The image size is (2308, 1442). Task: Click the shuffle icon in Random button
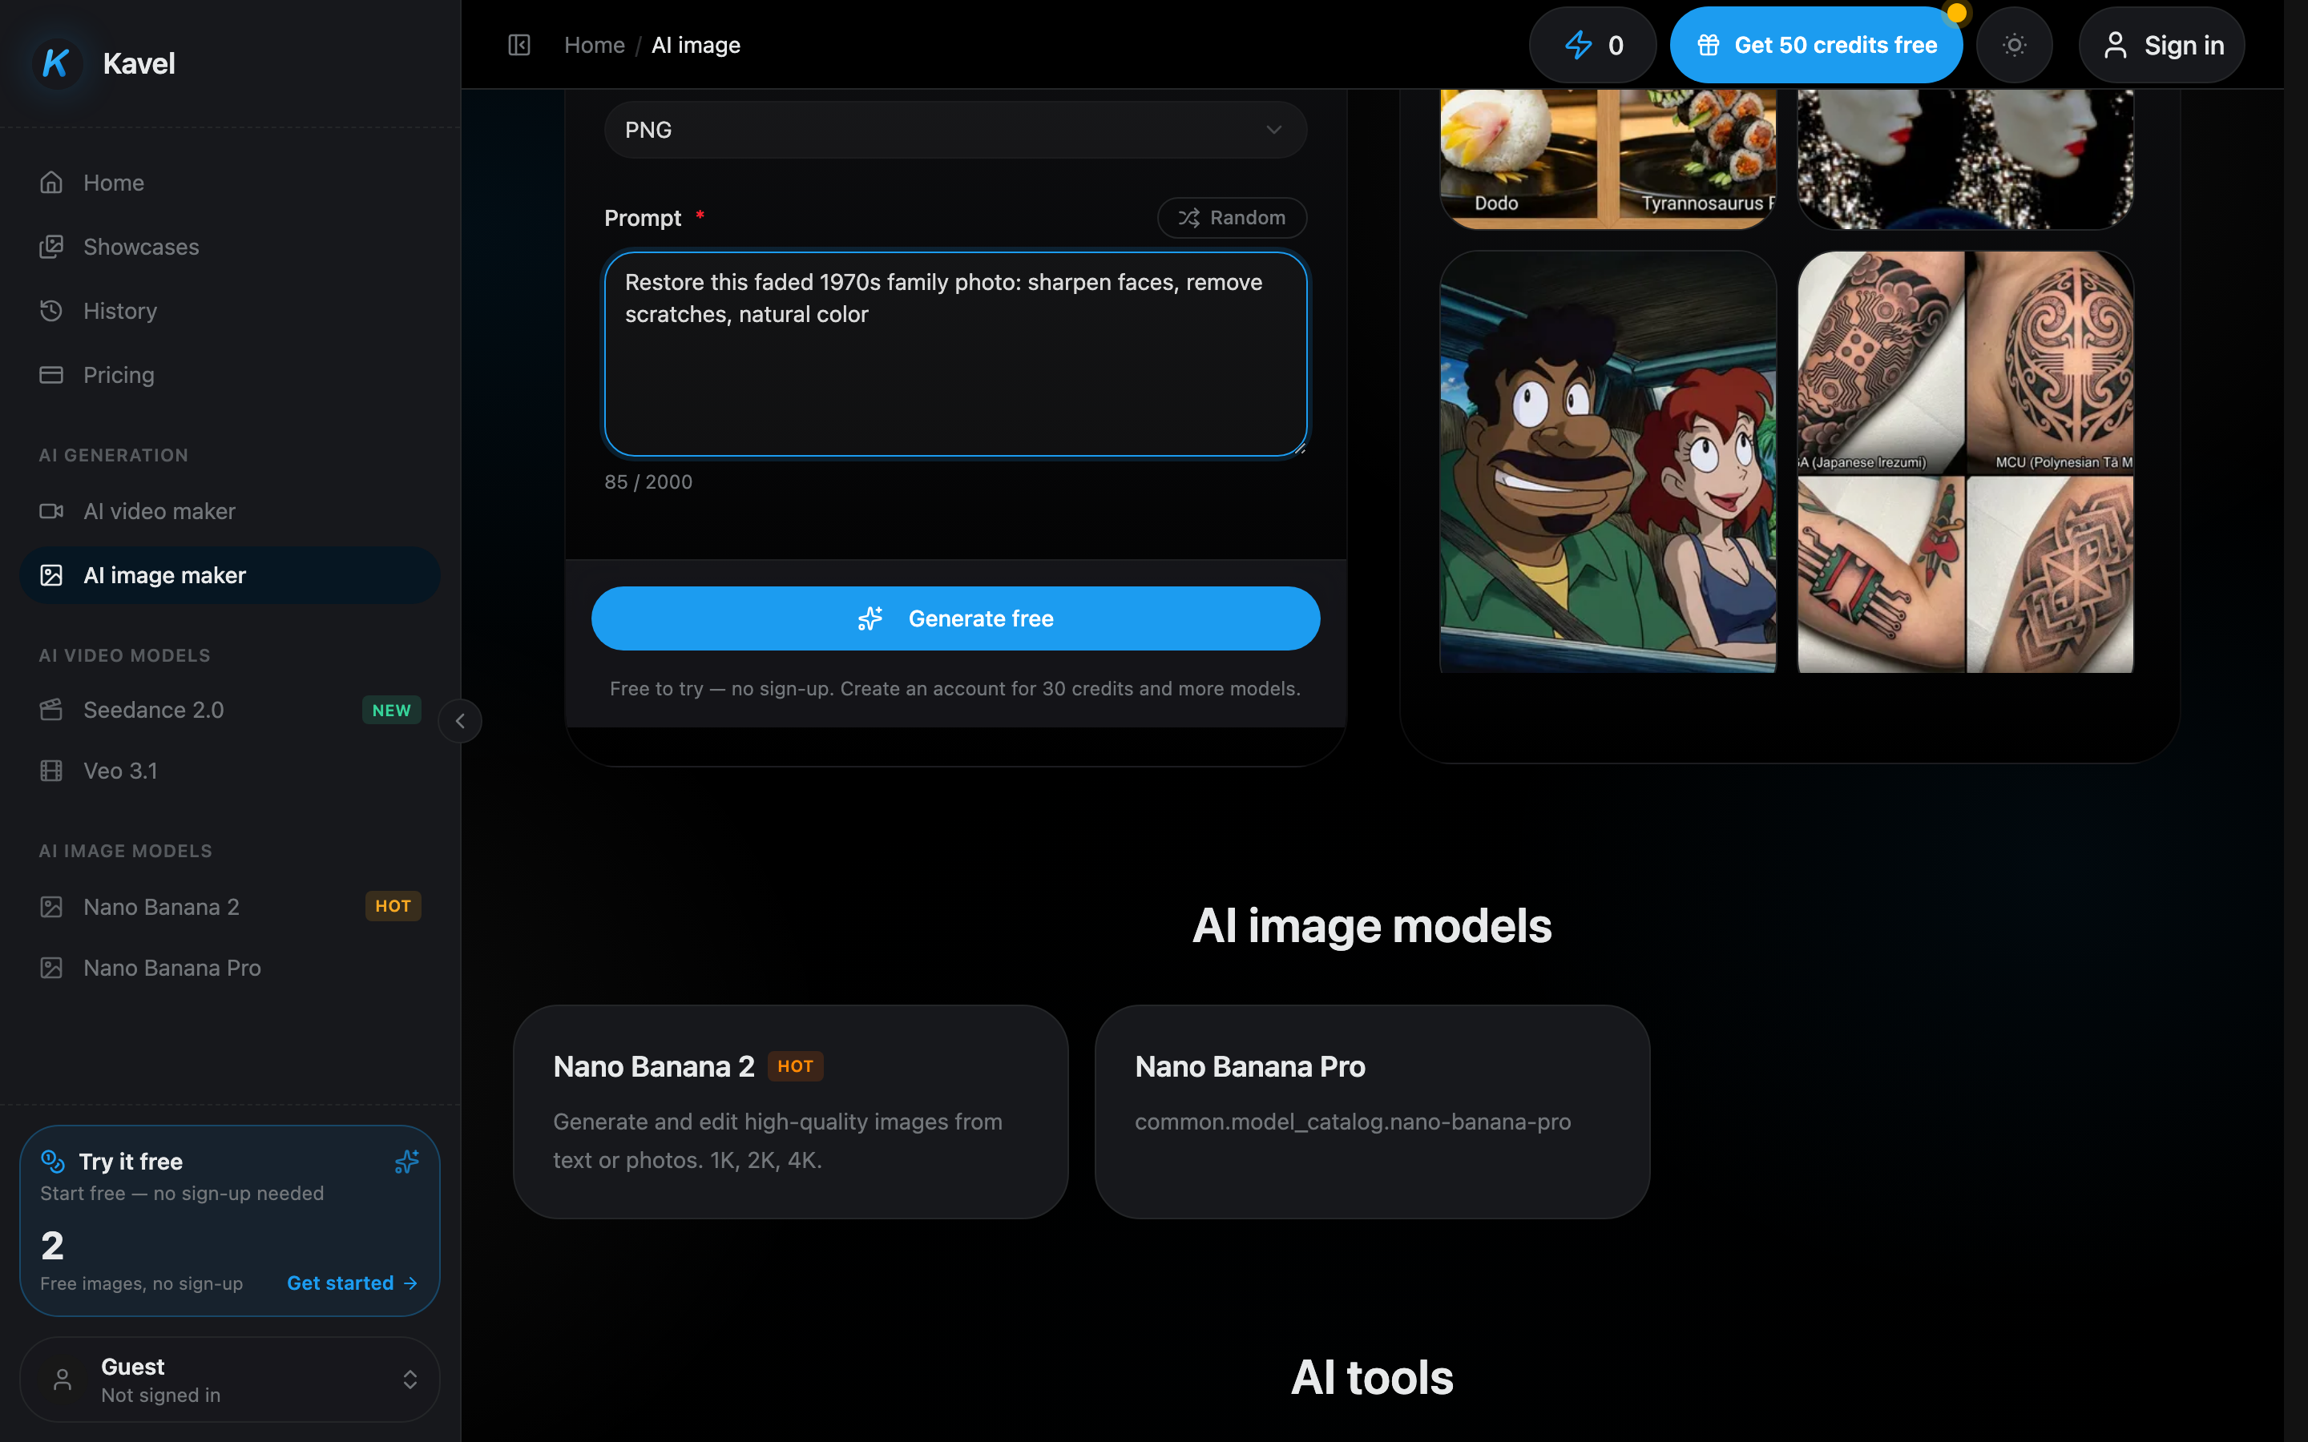(x=1188, y=217)
